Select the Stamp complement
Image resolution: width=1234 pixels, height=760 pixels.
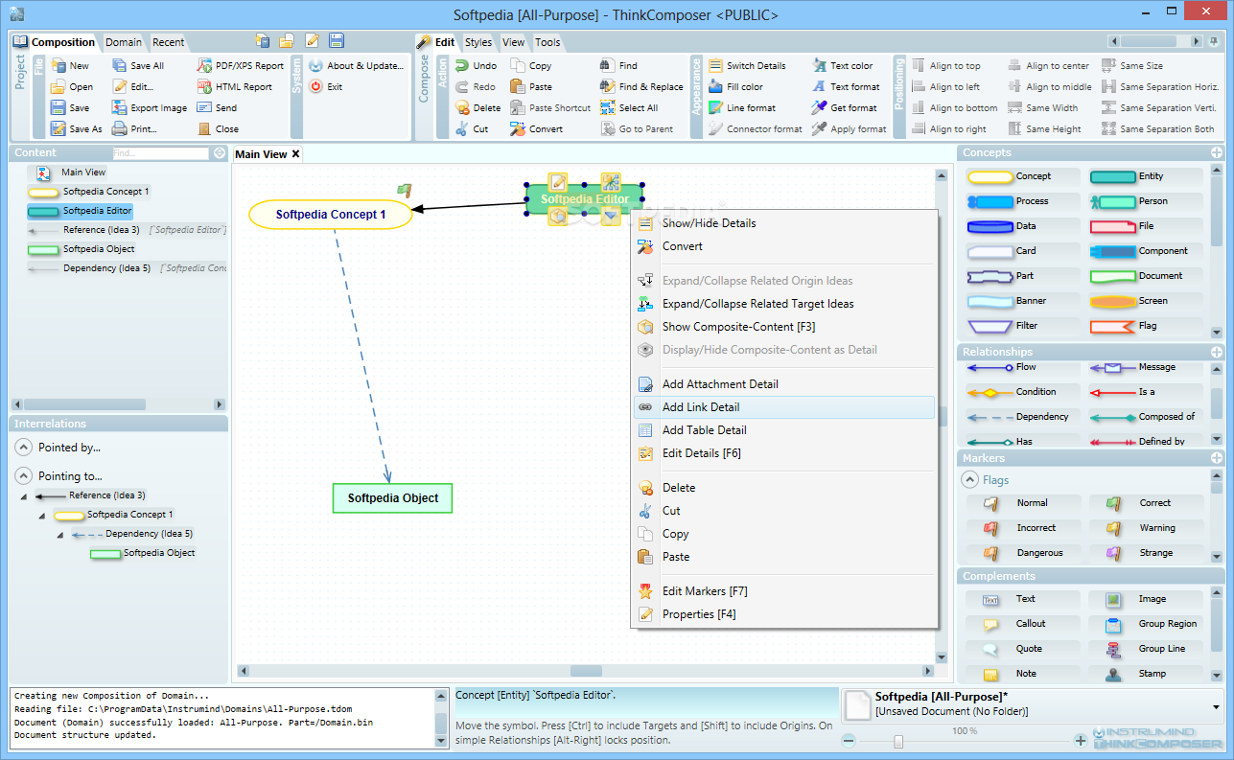(x=1113, y=674)
